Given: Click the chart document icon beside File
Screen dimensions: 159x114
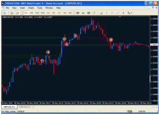Looking at the screenshot, I should click(3, 8).
